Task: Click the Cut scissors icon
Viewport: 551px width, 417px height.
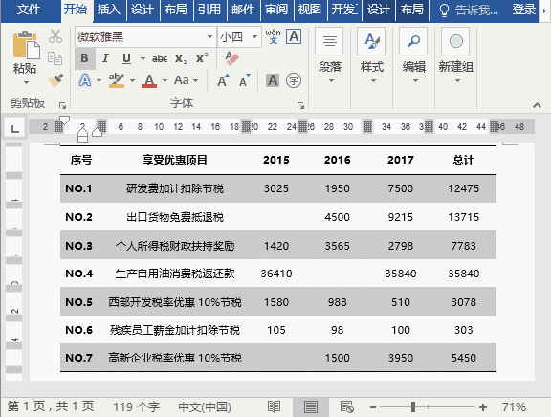Action: point(55,36)
